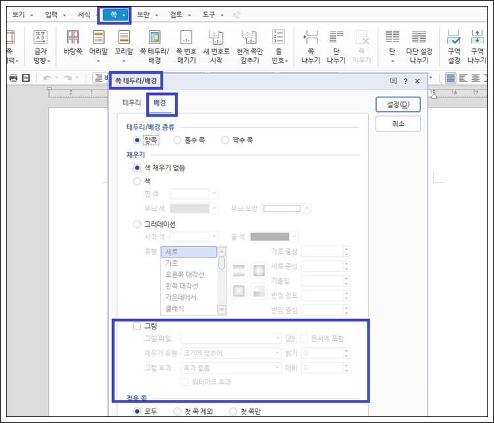Viewport: 494px width, 423px height.
Task: Open the 끝 색 color swatch
Action: (x=274, y=237)
